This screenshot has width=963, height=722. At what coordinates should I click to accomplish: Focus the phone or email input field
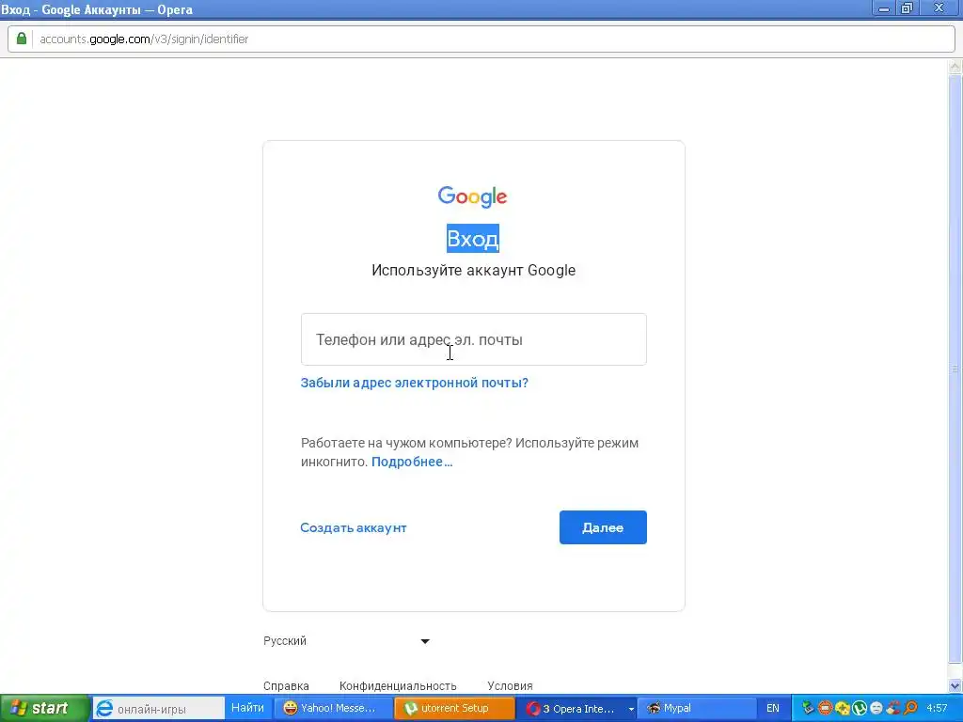[474, 339]
